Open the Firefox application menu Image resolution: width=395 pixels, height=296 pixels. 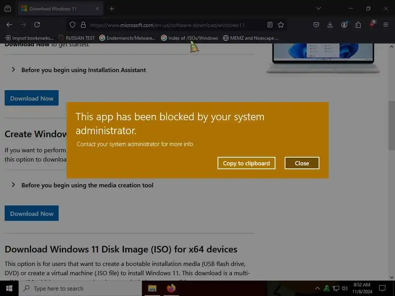386,25
